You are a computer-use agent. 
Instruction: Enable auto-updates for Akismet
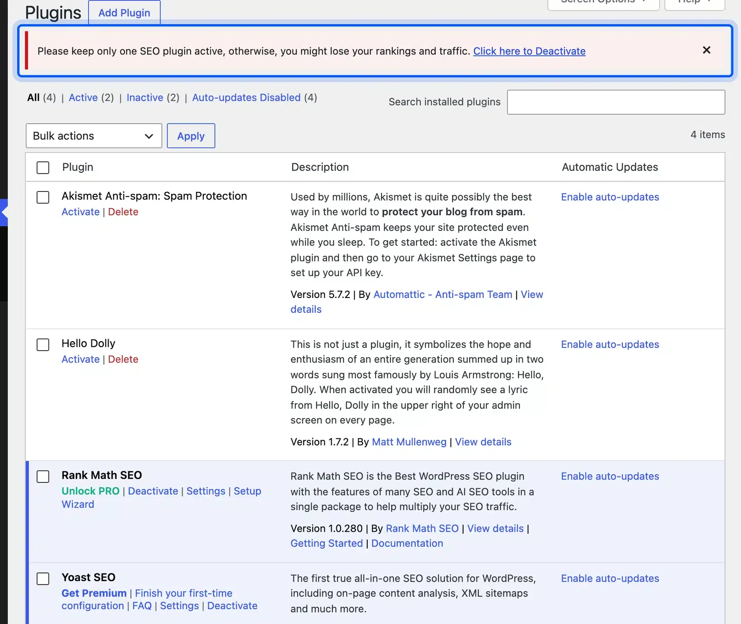(610, 197)
